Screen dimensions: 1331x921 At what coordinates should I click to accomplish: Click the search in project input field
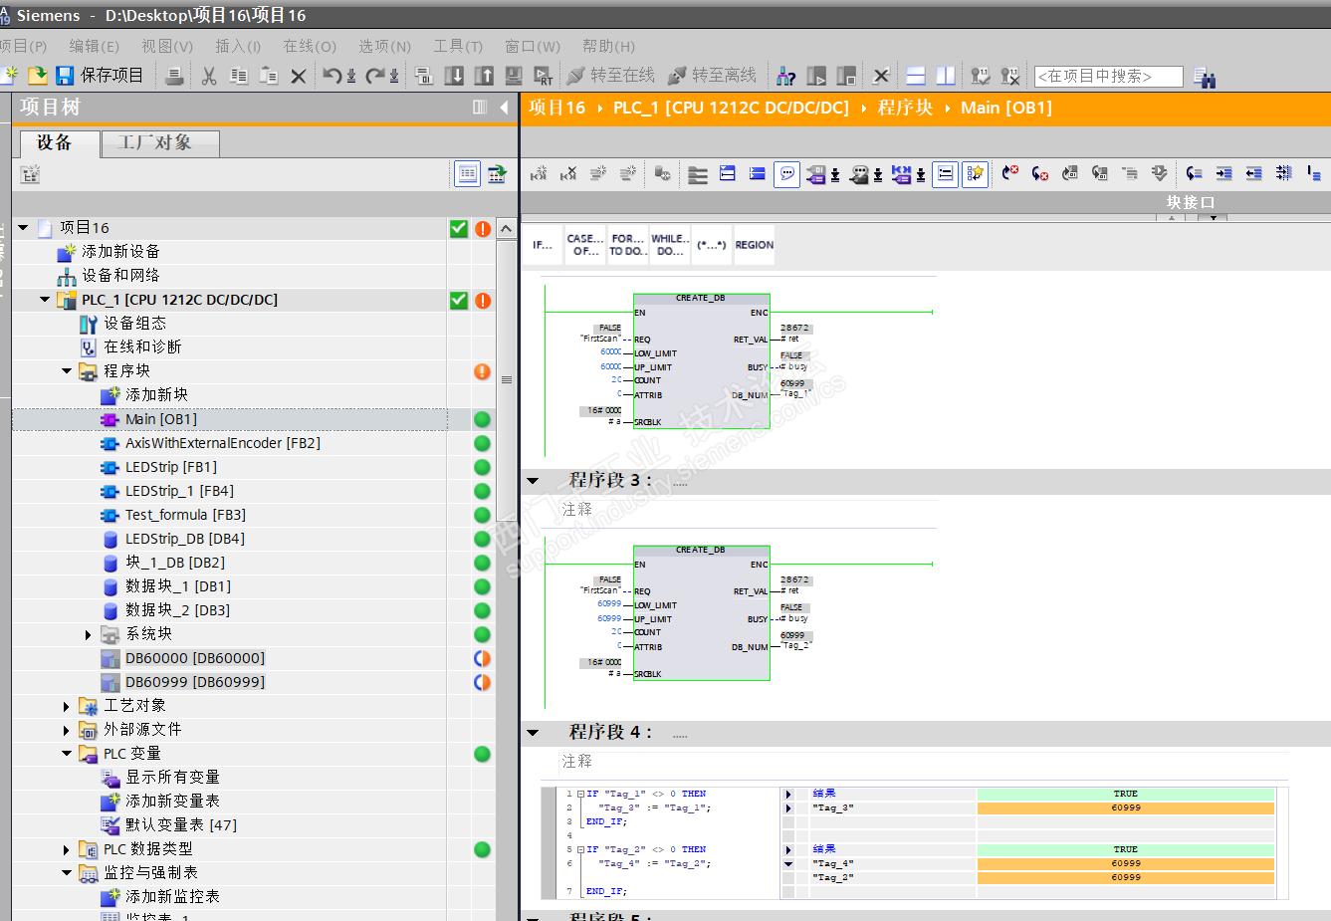point(1108,76)
